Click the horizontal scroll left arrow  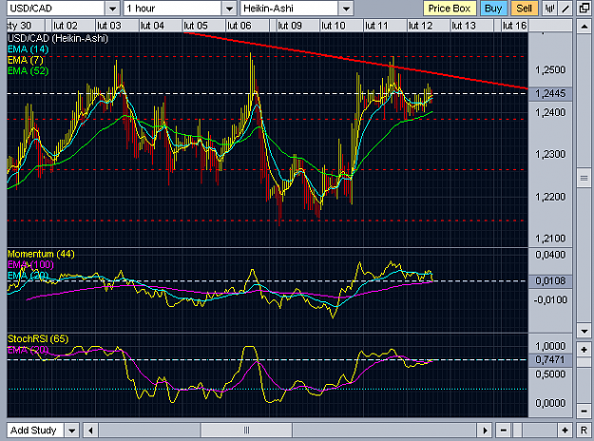pos(90,431)
